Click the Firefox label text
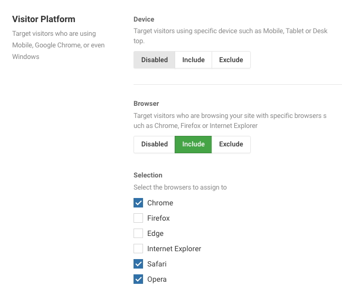This screenshot has width=342, height=297. [x=158, y=218]
